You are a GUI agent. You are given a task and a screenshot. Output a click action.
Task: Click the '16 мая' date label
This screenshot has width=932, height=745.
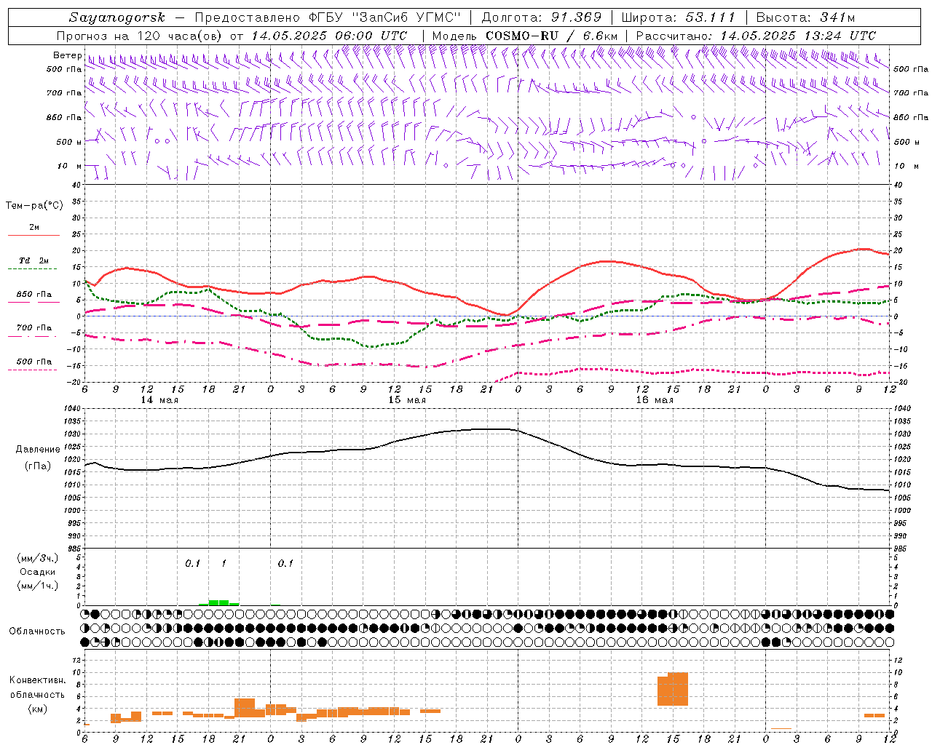(x=655, y=400)
